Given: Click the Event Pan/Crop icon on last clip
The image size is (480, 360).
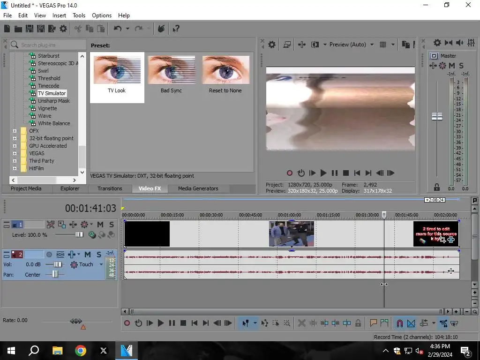Looking at the screenshot, I should coord(442,240).
